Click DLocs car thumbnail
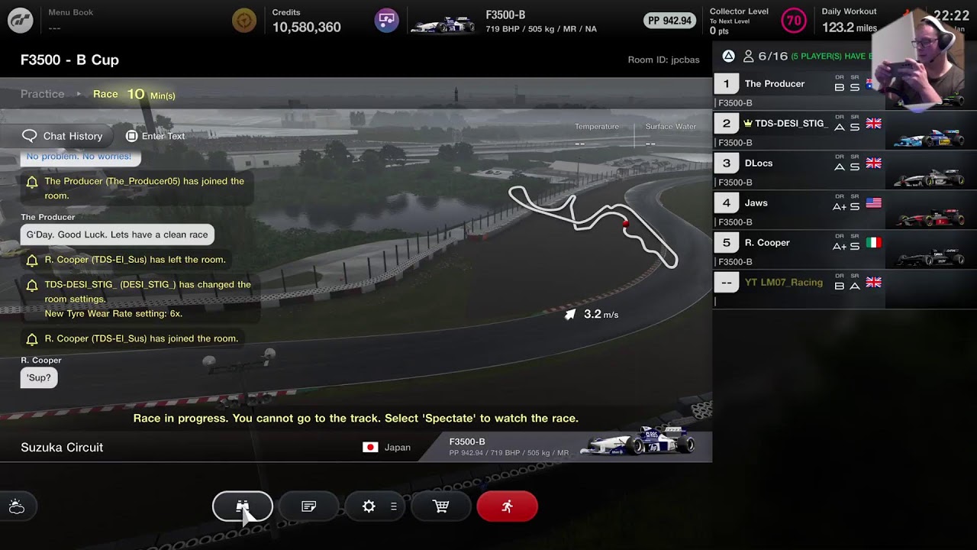977x550 pixels. point(928,177)
